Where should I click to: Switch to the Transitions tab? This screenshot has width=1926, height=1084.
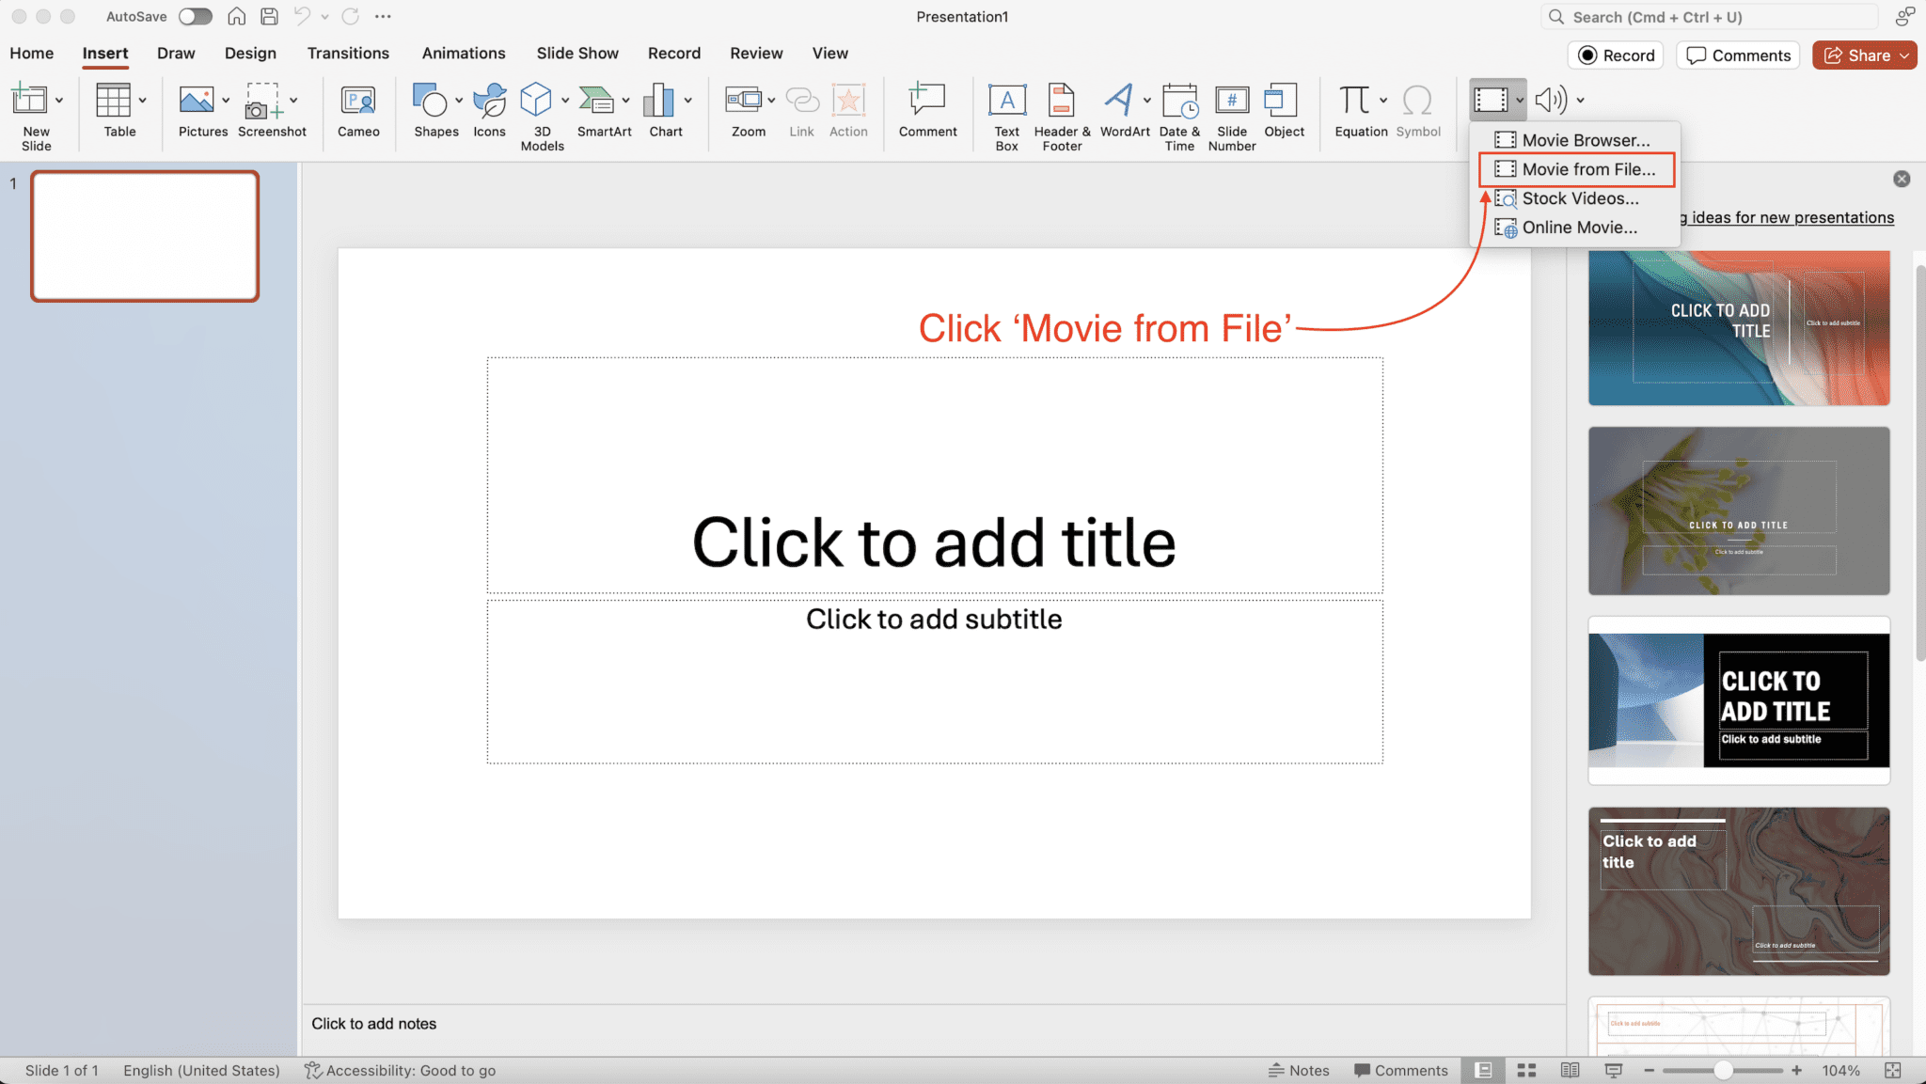pos(348,53)
